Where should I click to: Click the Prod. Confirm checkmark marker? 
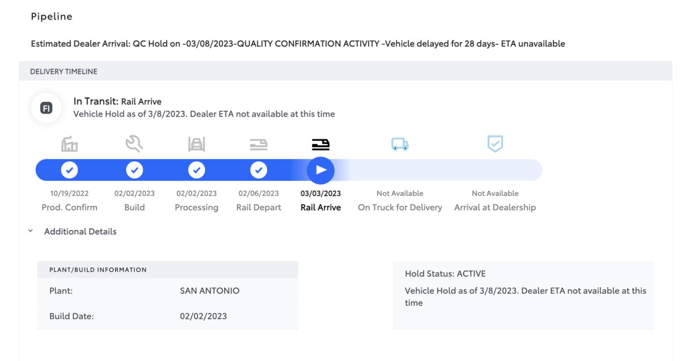[69, 170]
